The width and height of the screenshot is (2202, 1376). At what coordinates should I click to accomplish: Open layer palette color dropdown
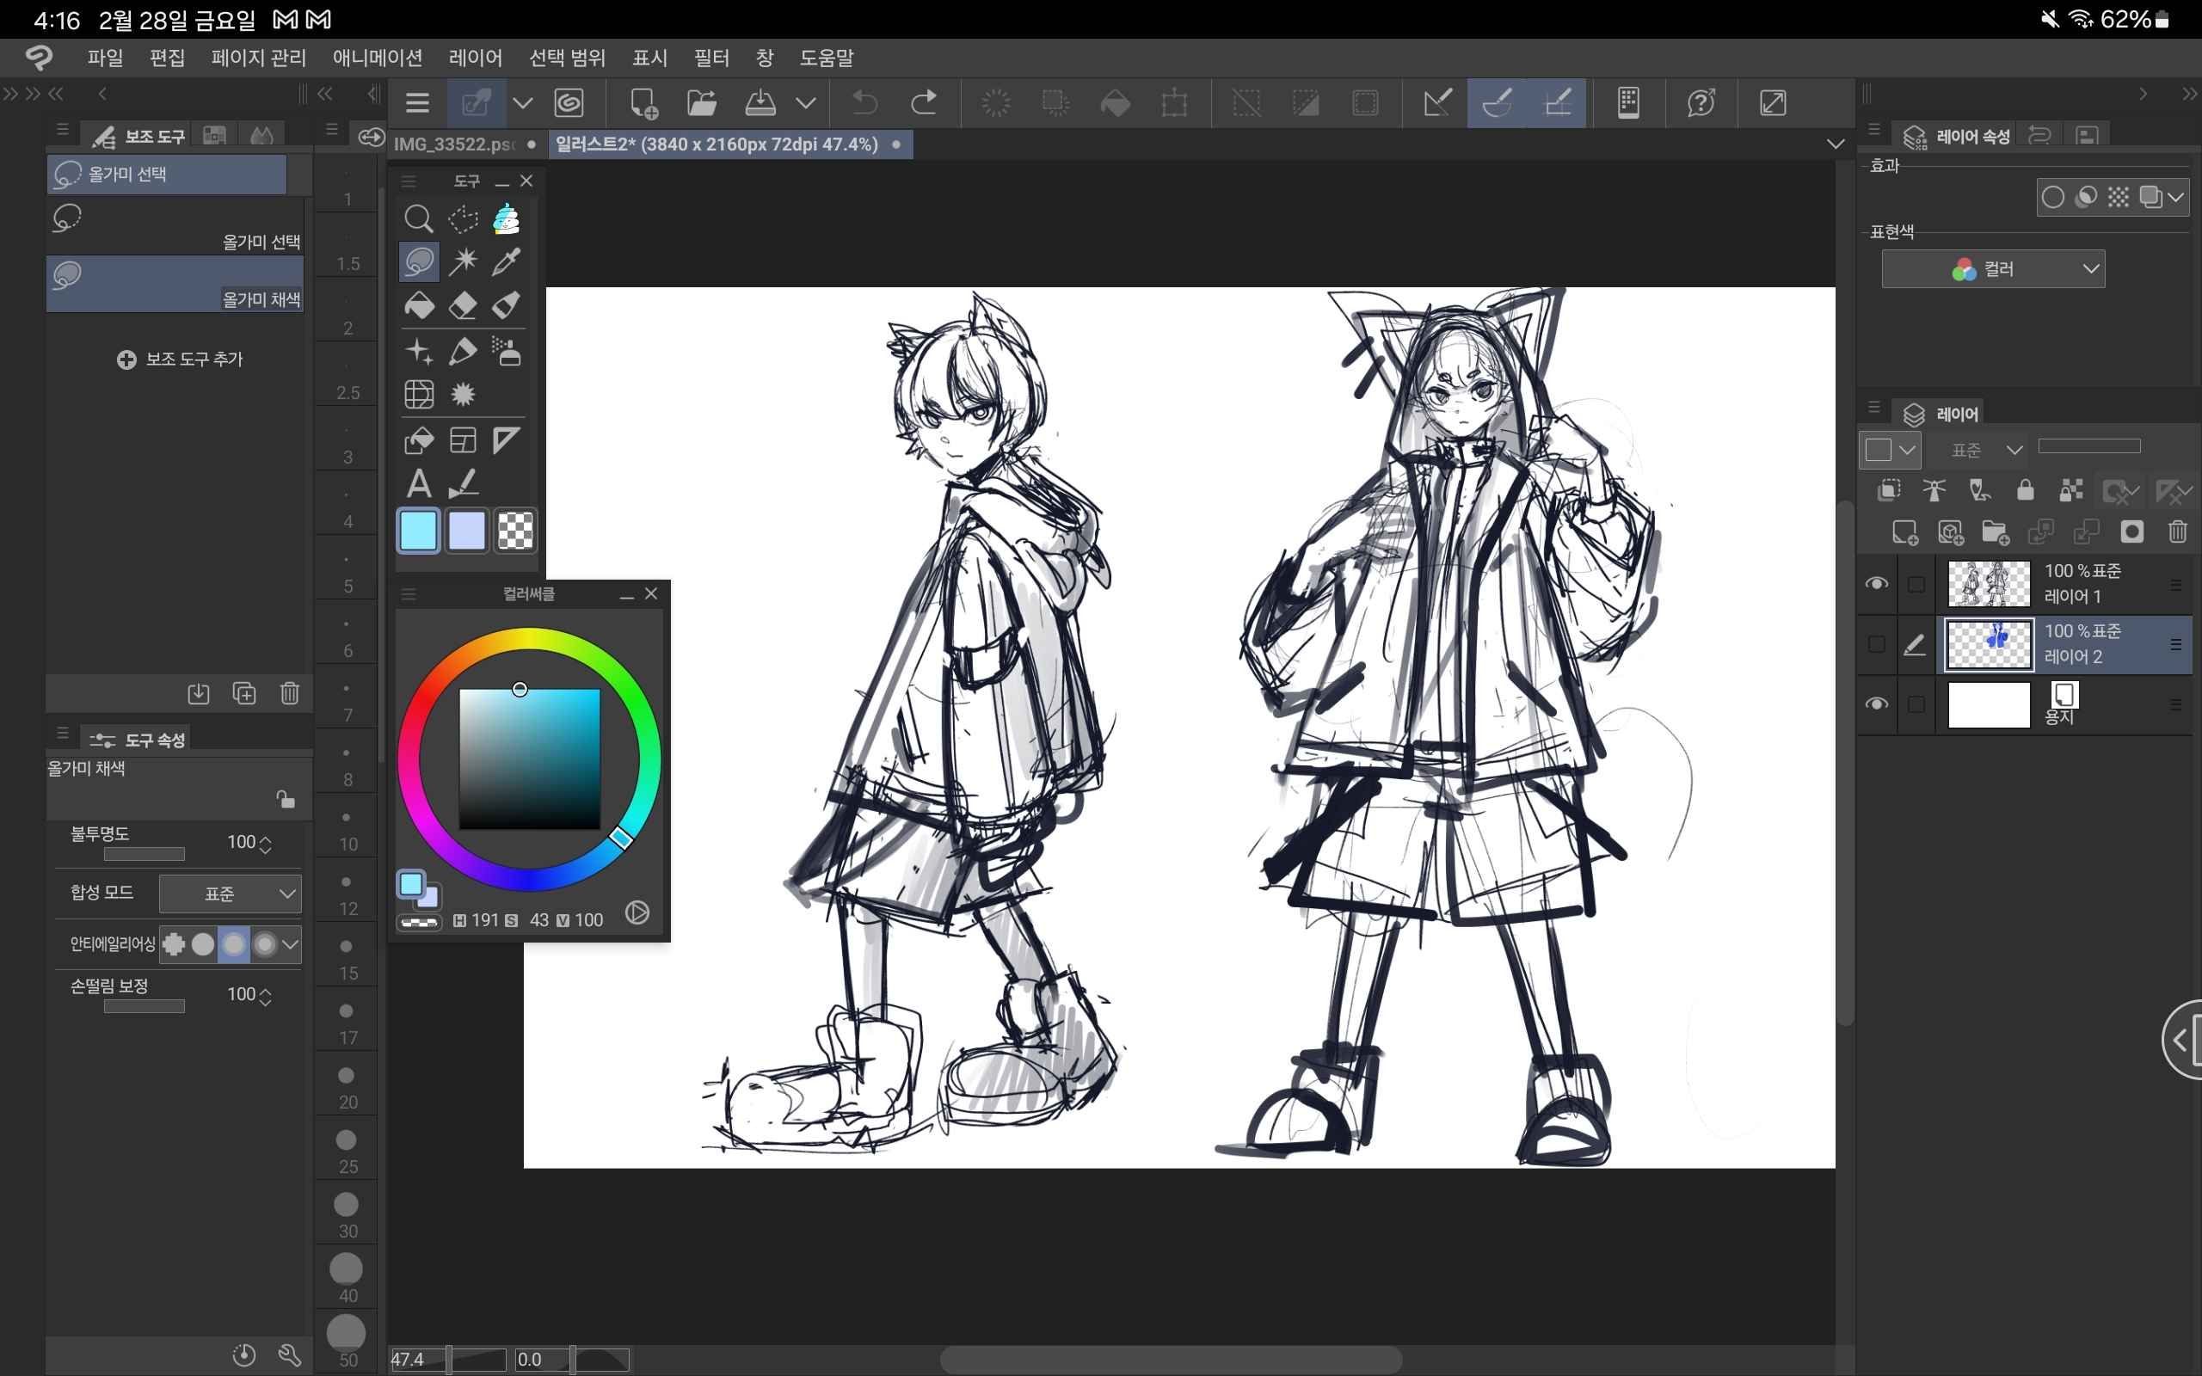click(x=1889, y=450)
